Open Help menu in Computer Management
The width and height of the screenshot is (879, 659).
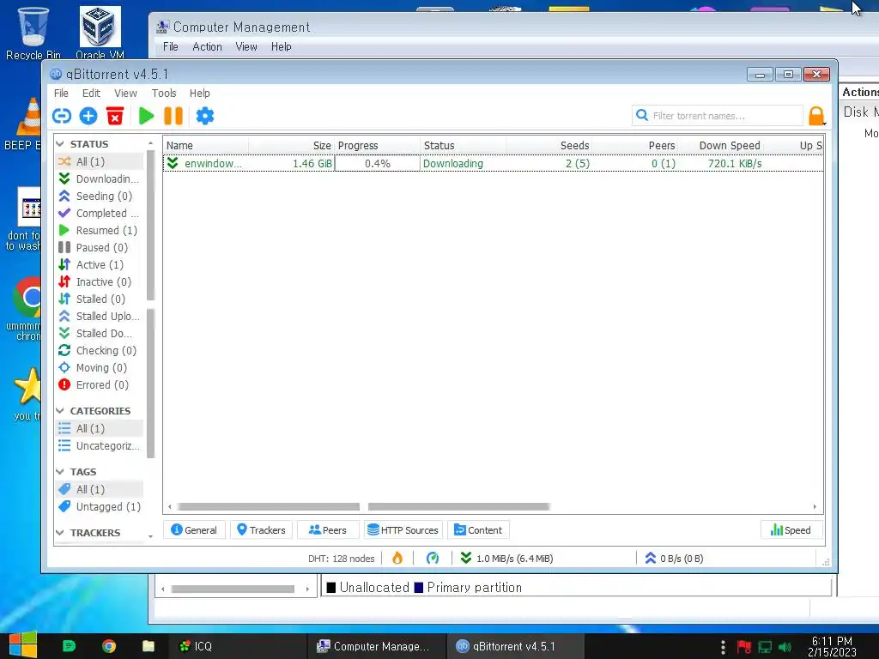(x=282, y=47)
